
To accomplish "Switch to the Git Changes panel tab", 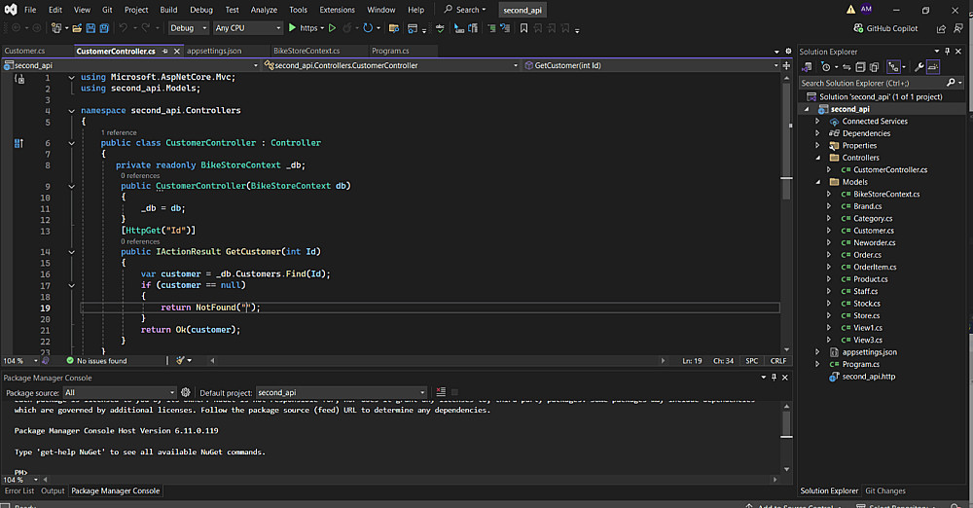I will pos(884,491).
